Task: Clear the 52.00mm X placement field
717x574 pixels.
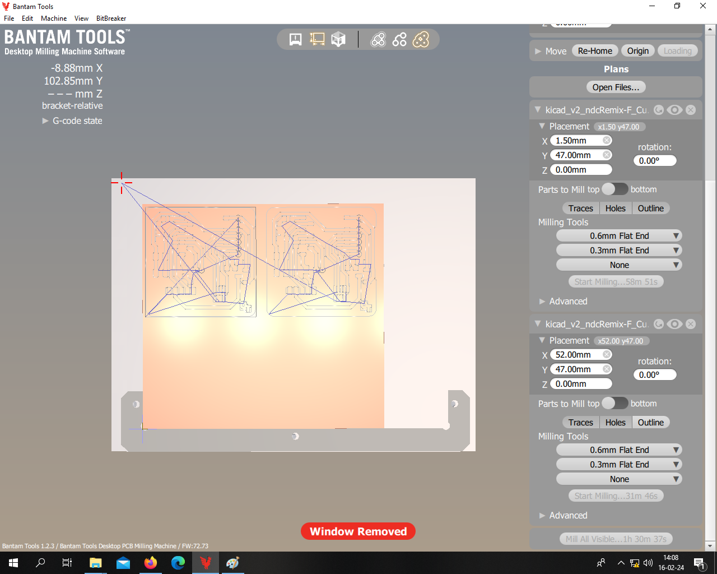Action: [x=607, y=355]
